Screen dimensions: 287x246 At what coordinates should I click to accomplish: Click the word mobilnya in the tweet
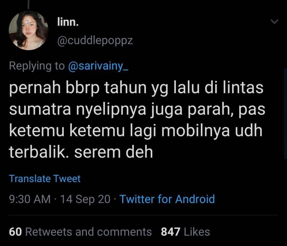(x=196, y=131)
